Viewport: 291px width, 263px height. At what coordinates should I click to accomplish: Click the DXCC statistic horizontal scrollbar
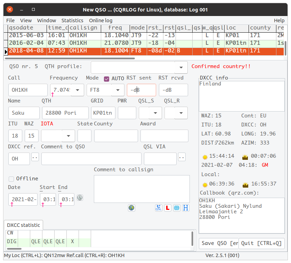click(14, 249)
